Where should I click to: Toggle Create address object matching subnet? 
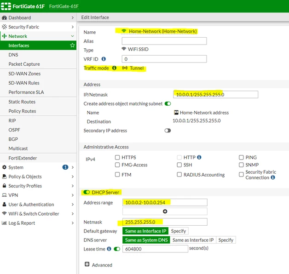tap(168, 103)
